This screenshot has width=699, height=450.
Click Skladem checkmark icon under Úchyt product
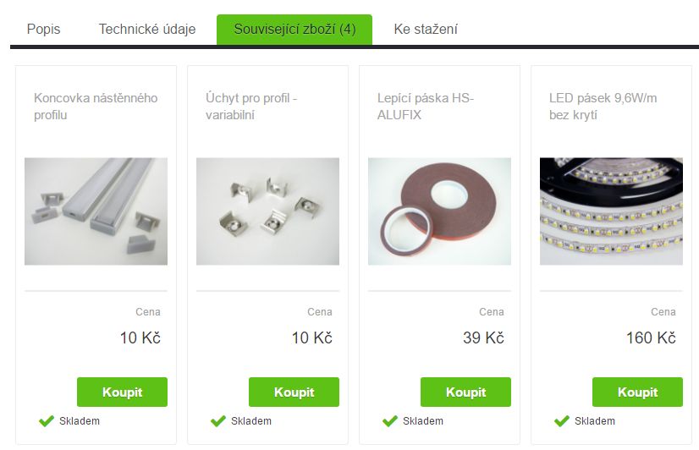[x=218, y=420]
